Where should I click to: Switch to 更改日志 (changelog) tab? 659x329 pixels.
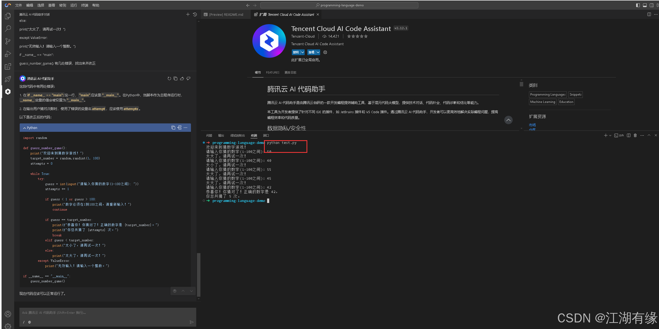pos(290,72)
